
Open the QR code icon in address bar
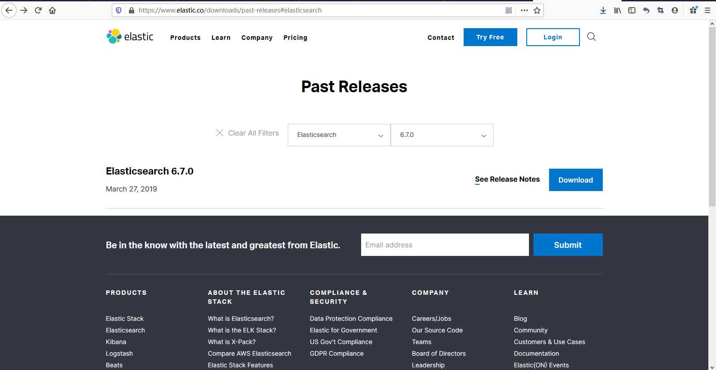[509, 10]
